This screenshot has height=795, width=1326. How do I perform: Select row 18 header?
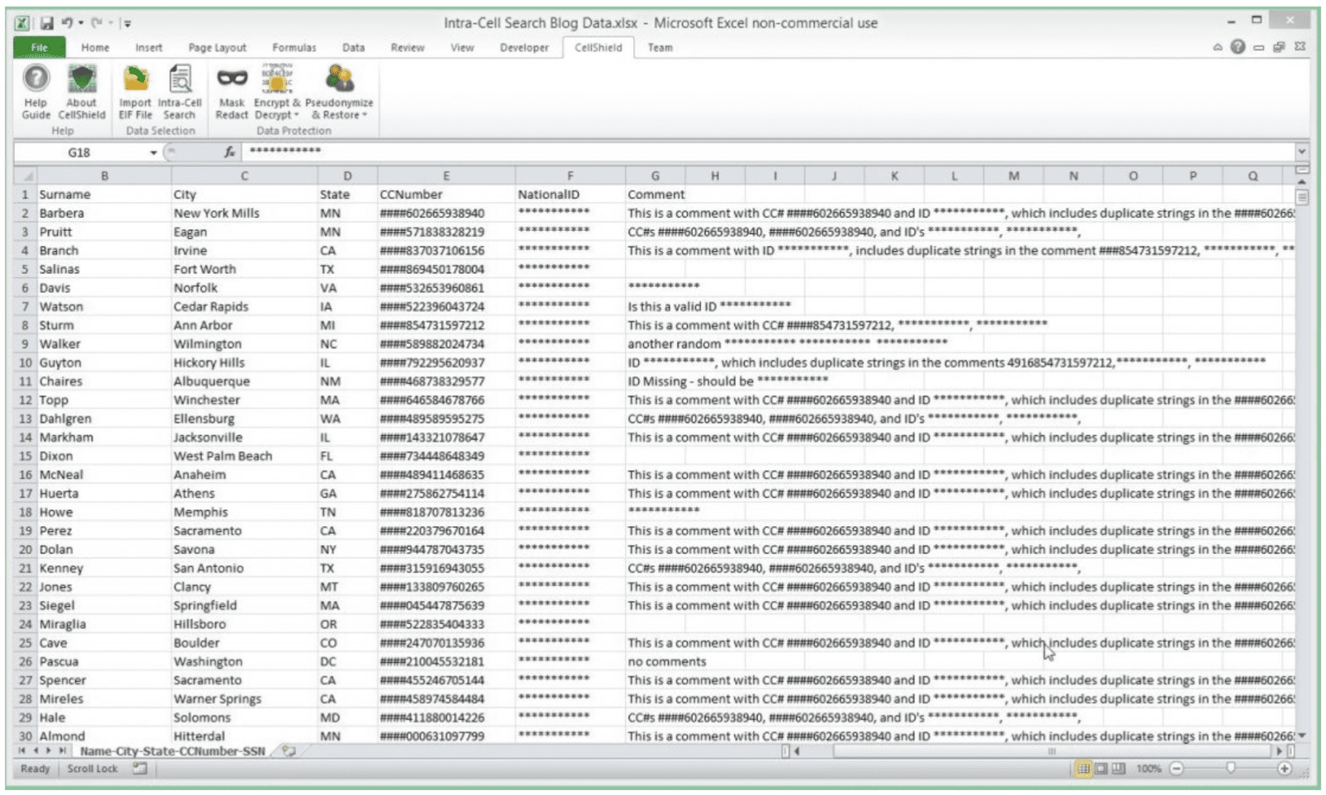pyautogui.click(x=26, y=512)
